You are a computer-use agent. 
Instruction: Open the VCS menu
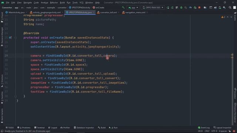81,3
